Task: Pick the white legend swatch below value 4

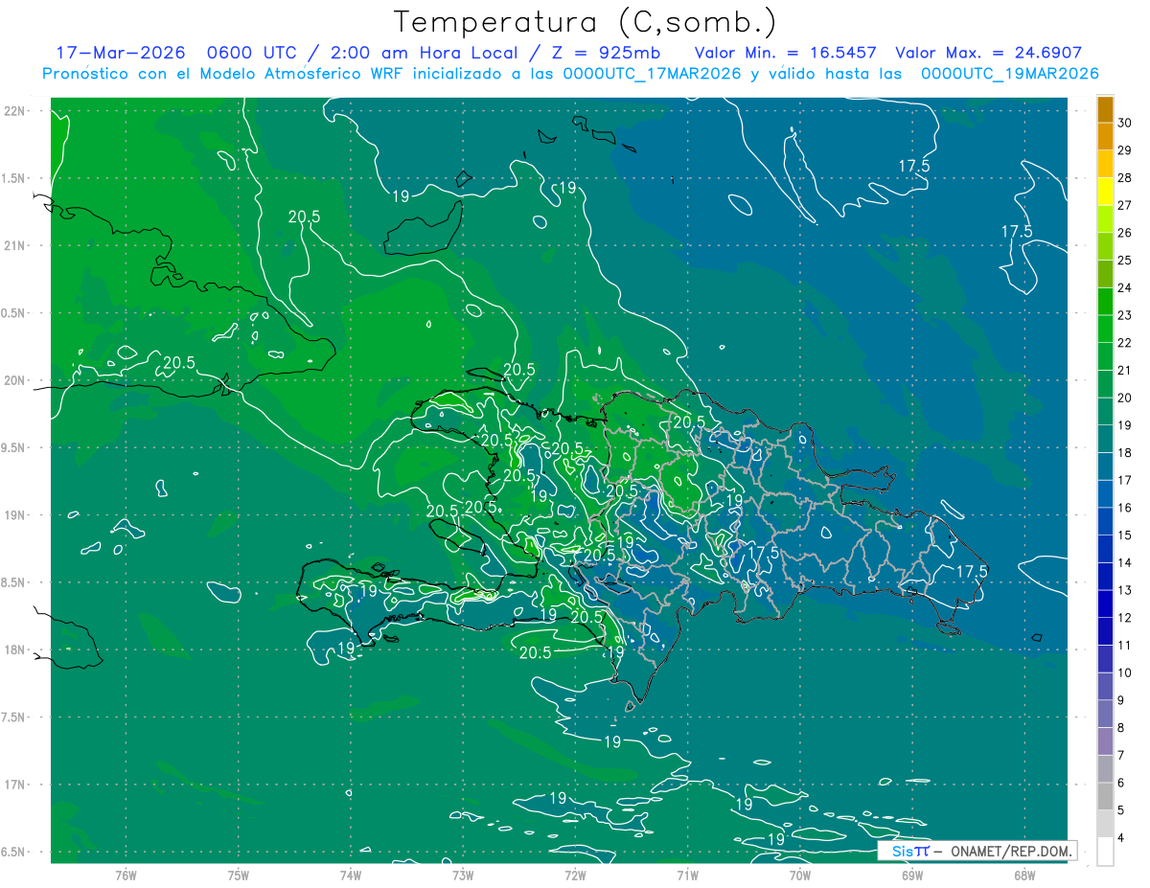Action: (1105, 852)
